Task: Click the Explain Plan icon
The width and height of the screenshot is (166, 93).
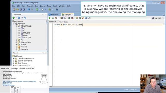Action: pos(56,18)
